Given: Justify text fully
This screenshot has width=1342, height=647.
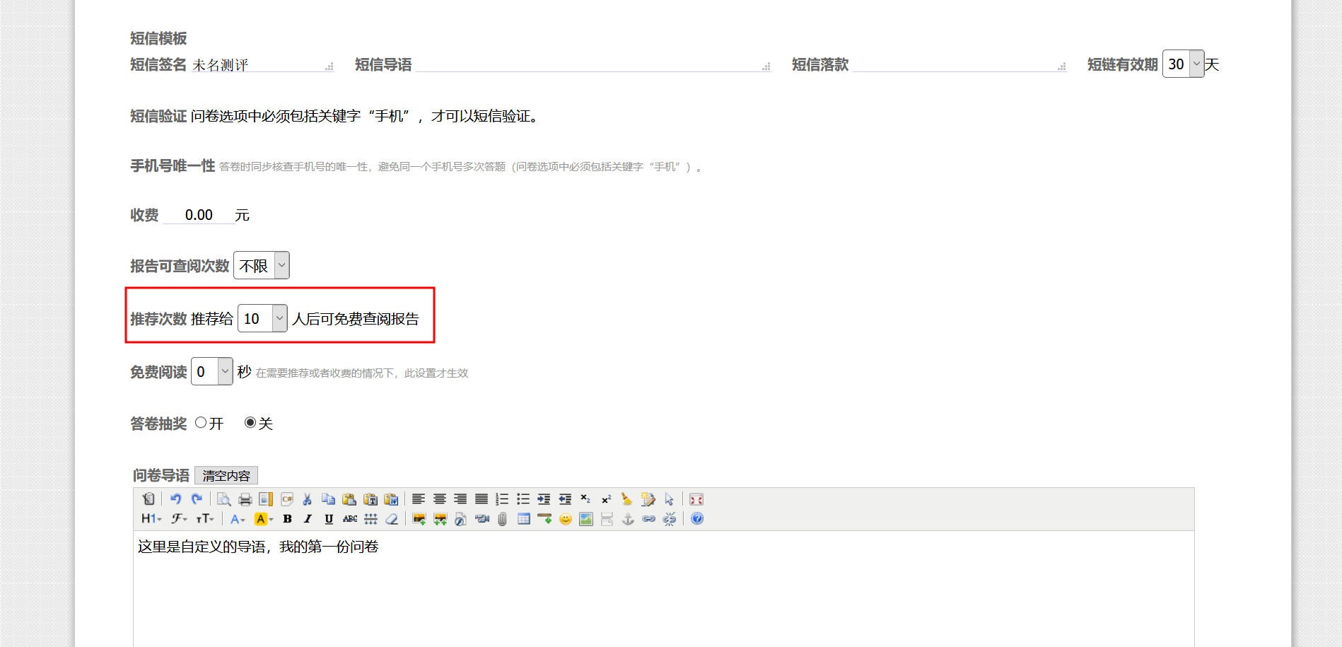Looking at the screenshot, I should coord(482,499).
